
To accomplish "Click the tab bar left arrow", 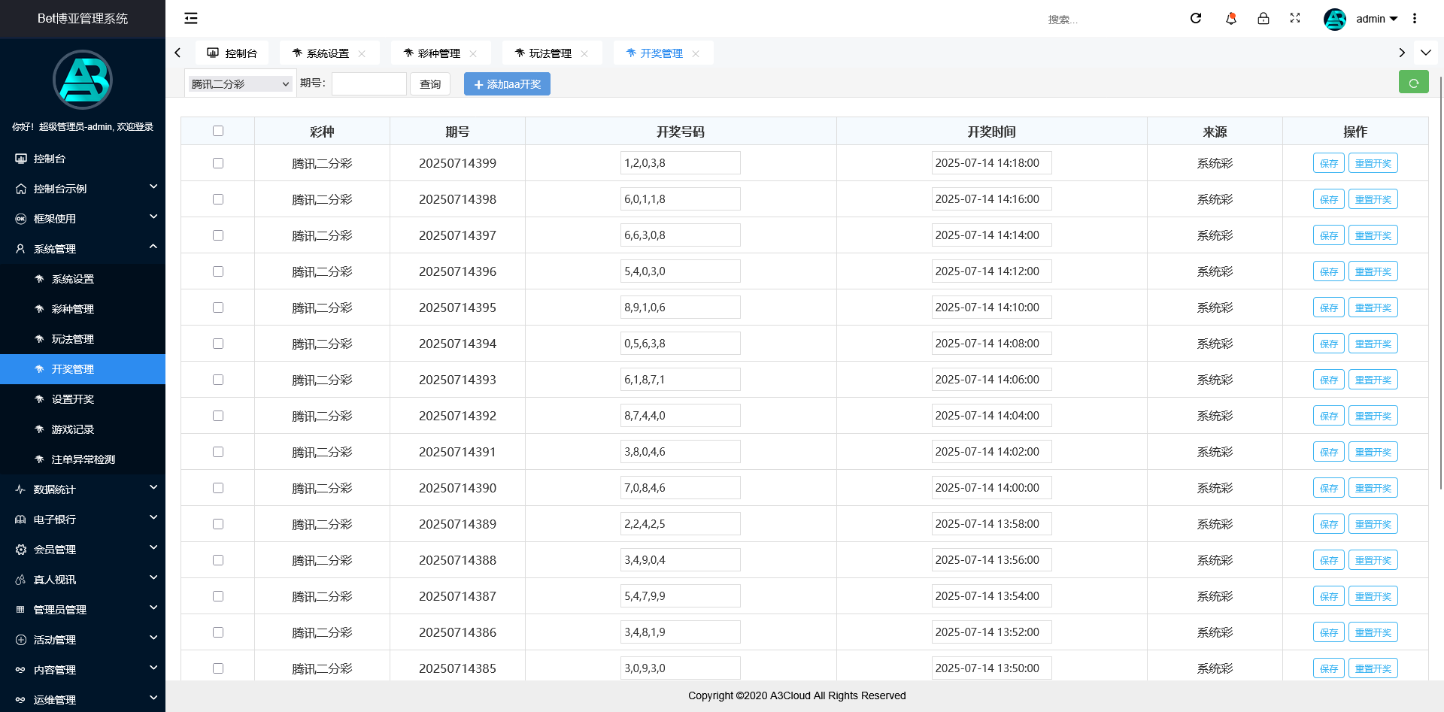I will (x=177, y=53).
